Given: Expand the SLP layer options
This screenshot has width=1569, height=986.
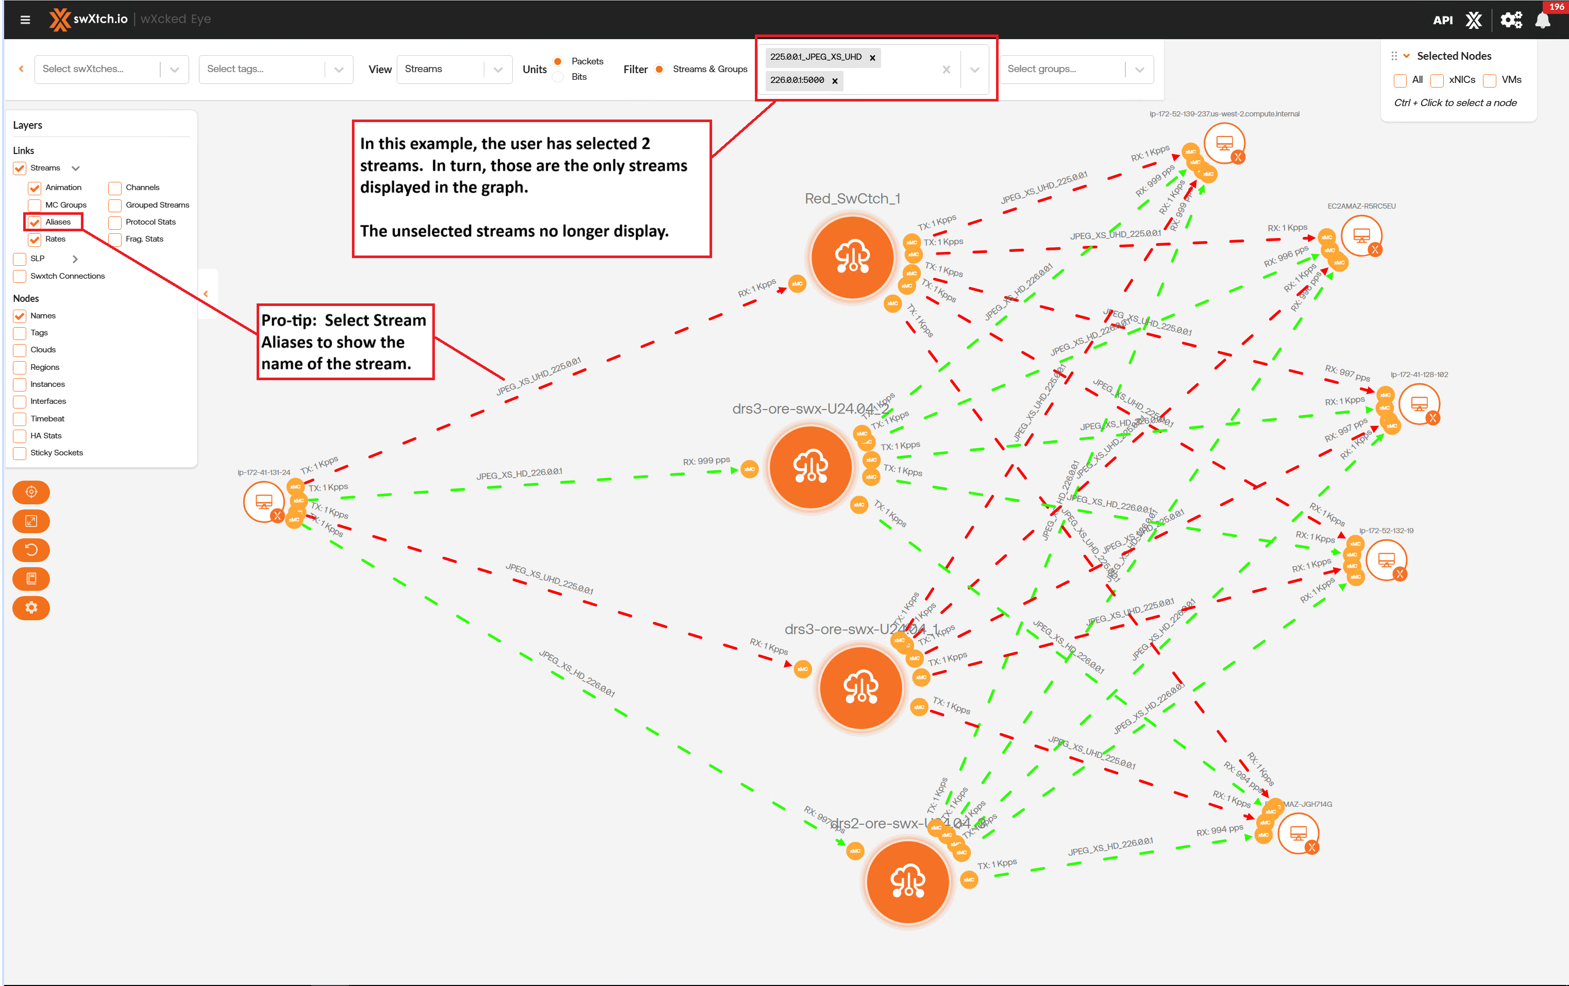Looking at the screenshot, I should click(x=75, y=259).
